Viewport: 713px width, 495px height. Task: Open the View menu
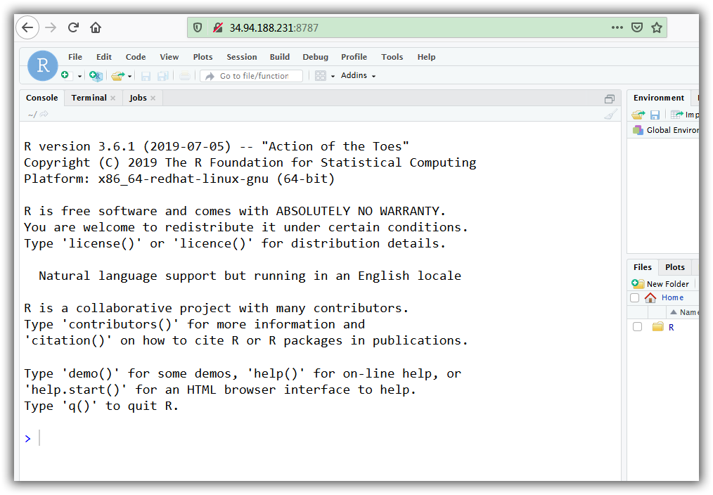[x=169, y=57]
